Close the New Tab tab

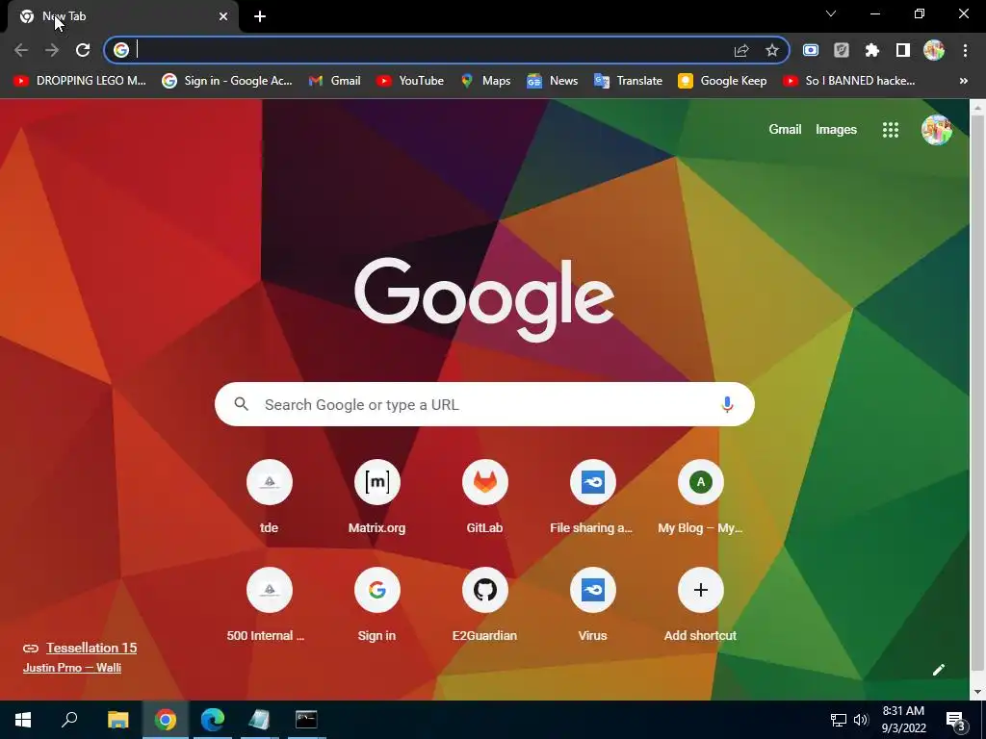point(223,16)
